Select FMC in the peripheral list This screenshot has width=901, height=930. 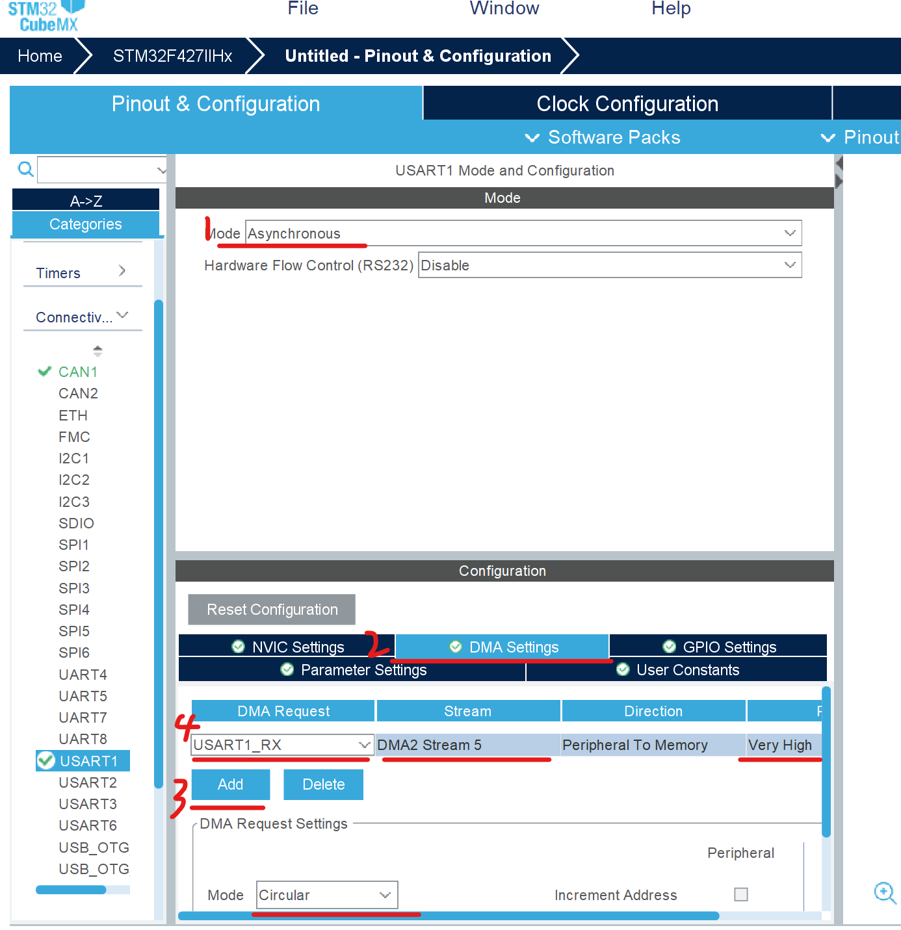(x=74, y=437)
